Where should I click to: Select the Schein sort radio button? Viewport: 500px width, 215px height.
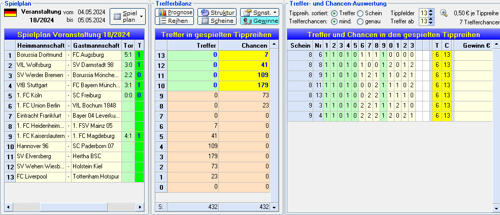[360, 13]
